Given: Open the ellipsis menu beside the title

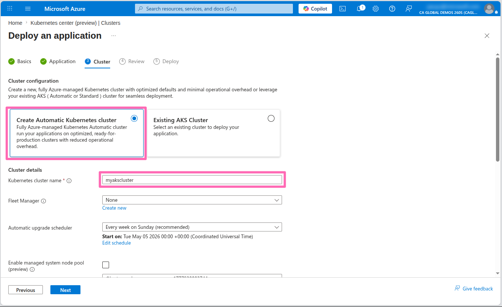Looking at the screenshot, I should click(x=114, y=36).
